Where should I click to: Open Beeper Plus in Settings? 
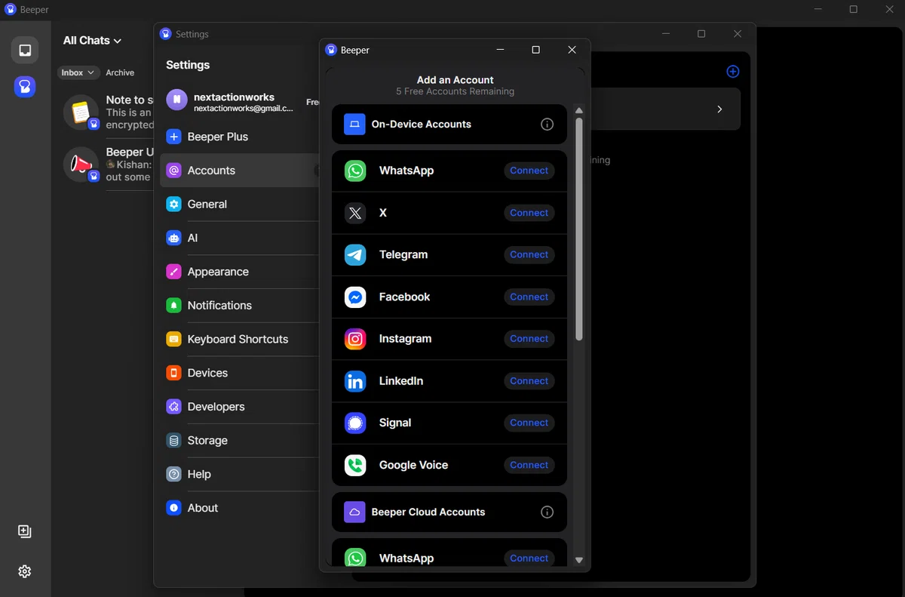tap(238, 137)
